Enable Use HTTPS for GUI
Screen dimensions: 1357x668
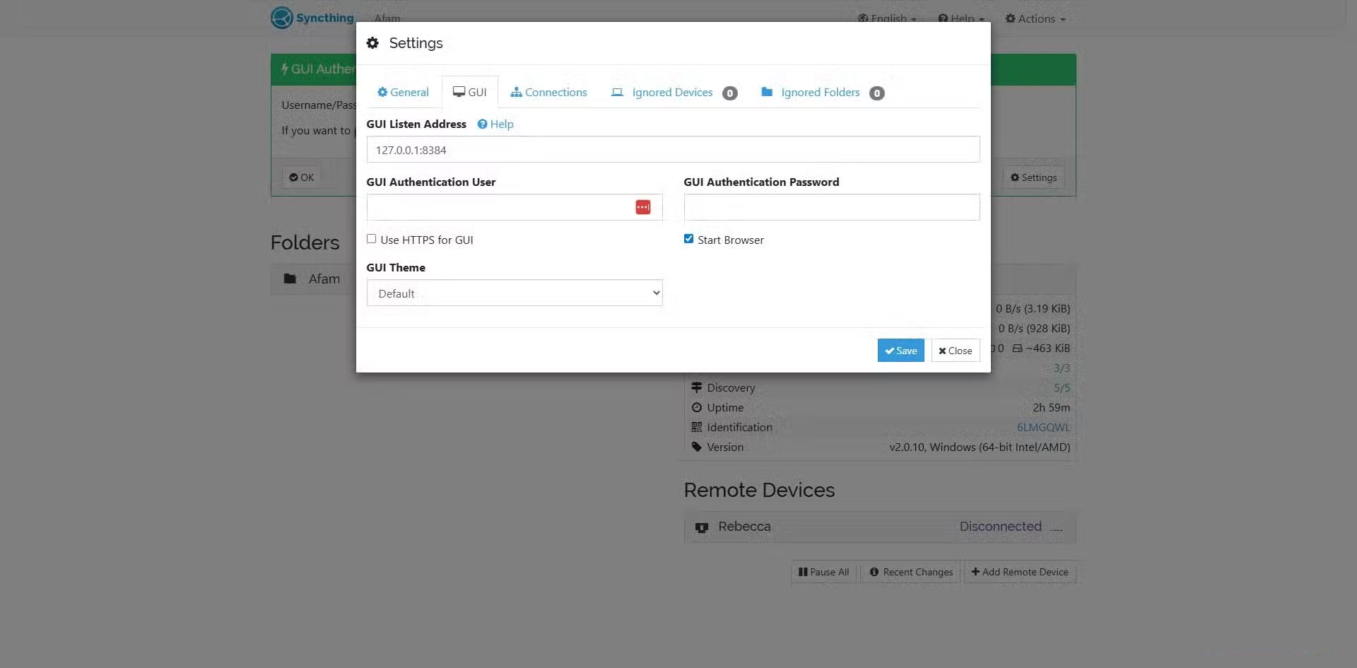coord(371,238)
